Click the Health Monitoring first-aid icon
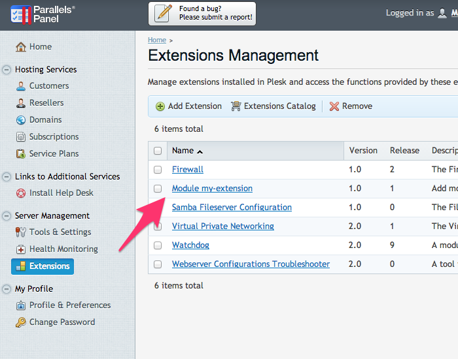Image resolution: width=458 pixels, height=359 pixels. coord(21,249)
